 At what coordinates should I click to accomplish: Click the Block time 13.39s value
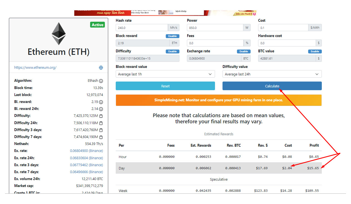click(x=98, y=88)
